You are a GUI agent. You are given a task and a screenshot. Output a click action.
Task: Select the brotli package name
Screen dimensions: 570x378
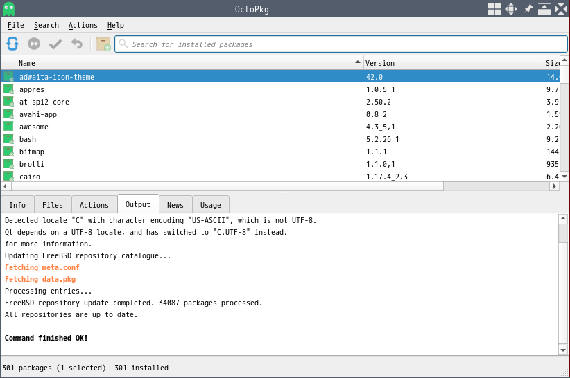point(32,164)
